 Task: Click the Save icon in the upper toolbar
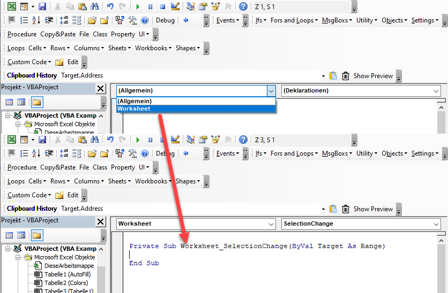(42, 6)
